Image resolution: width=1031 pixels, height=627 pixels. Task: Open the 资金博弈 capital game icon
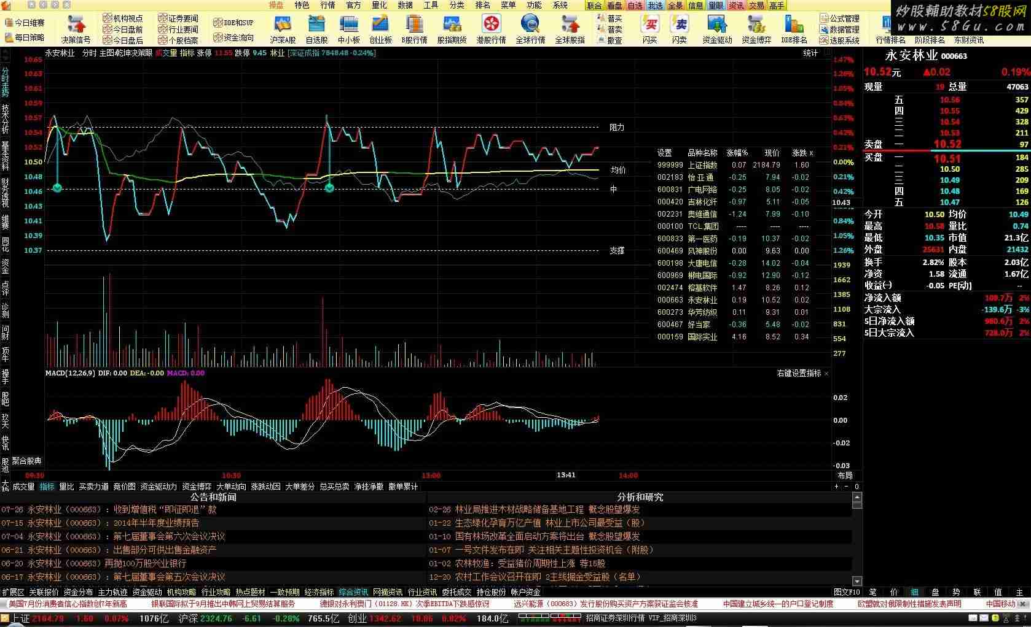click(756, 29)
